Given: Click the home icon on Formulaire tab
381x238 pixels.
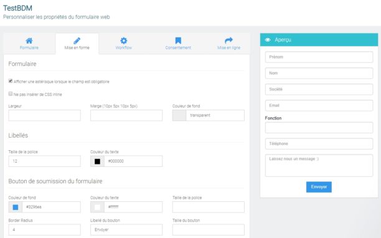Looking at the screenshot, I should tap(29, 40).
